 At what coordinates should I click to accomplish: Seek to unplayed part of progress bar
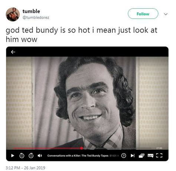[117, 148]
